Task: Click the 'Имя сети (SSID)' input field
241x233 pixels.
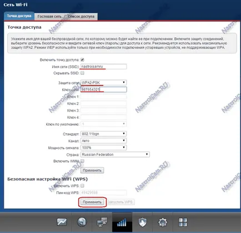Action: [x=104, y=67]
